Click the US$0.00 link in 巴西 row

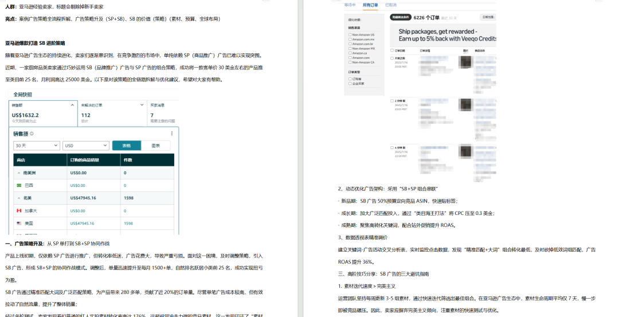tap(78, 186)
